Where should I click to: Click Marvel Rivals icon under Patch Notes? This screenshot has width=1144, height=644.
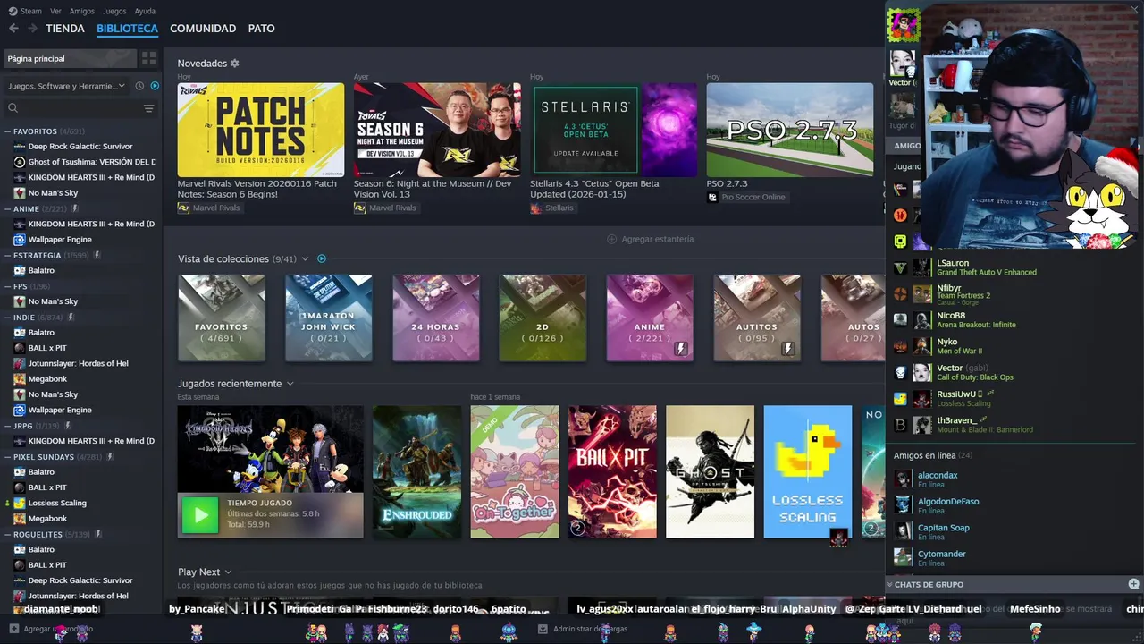tap(183, 208)
